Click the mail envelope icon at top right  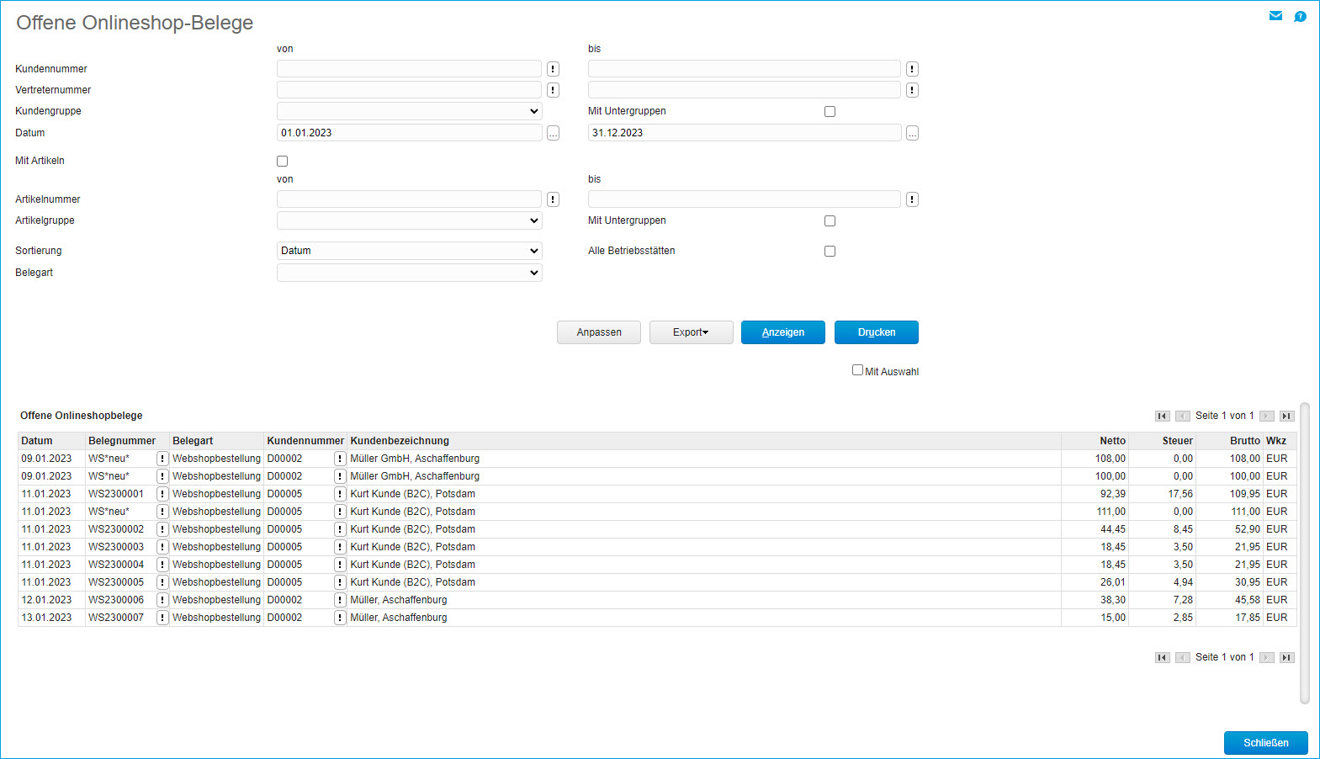pos(1275,16)
